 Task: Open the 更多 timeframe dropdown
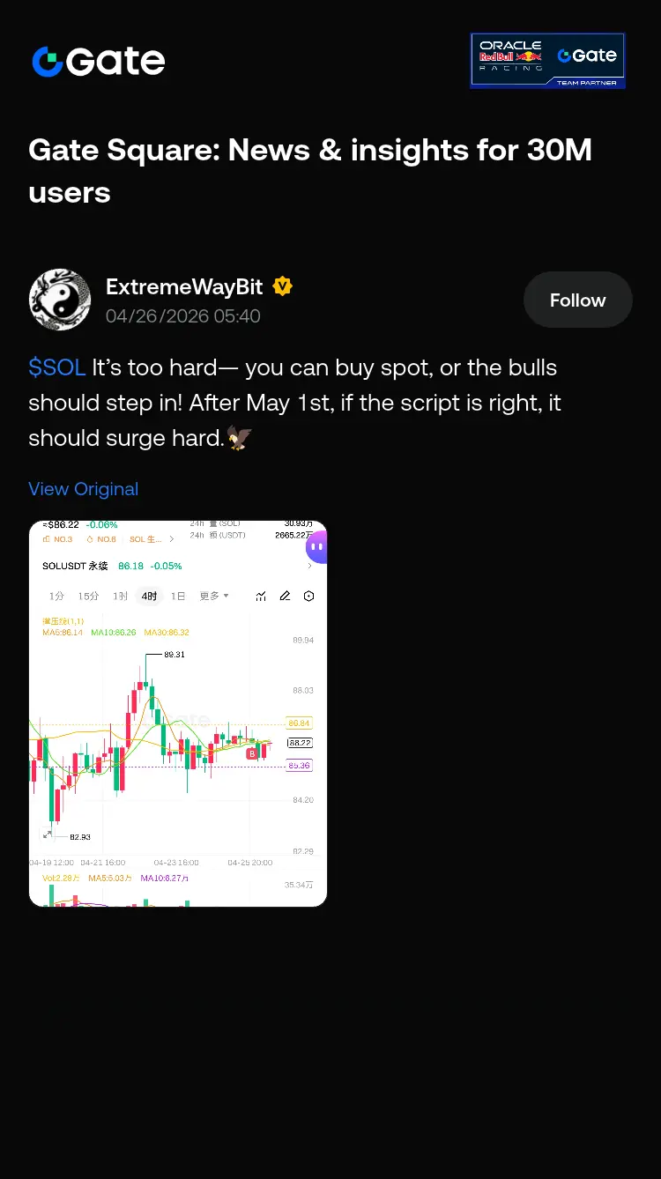213,597
